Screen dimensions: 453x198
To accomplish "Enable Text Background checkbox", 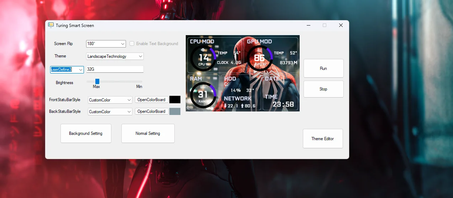I will 132,44.
